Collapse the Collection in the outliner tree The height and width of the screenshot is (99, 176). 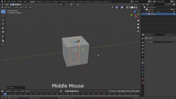click(x=144, y=10)
